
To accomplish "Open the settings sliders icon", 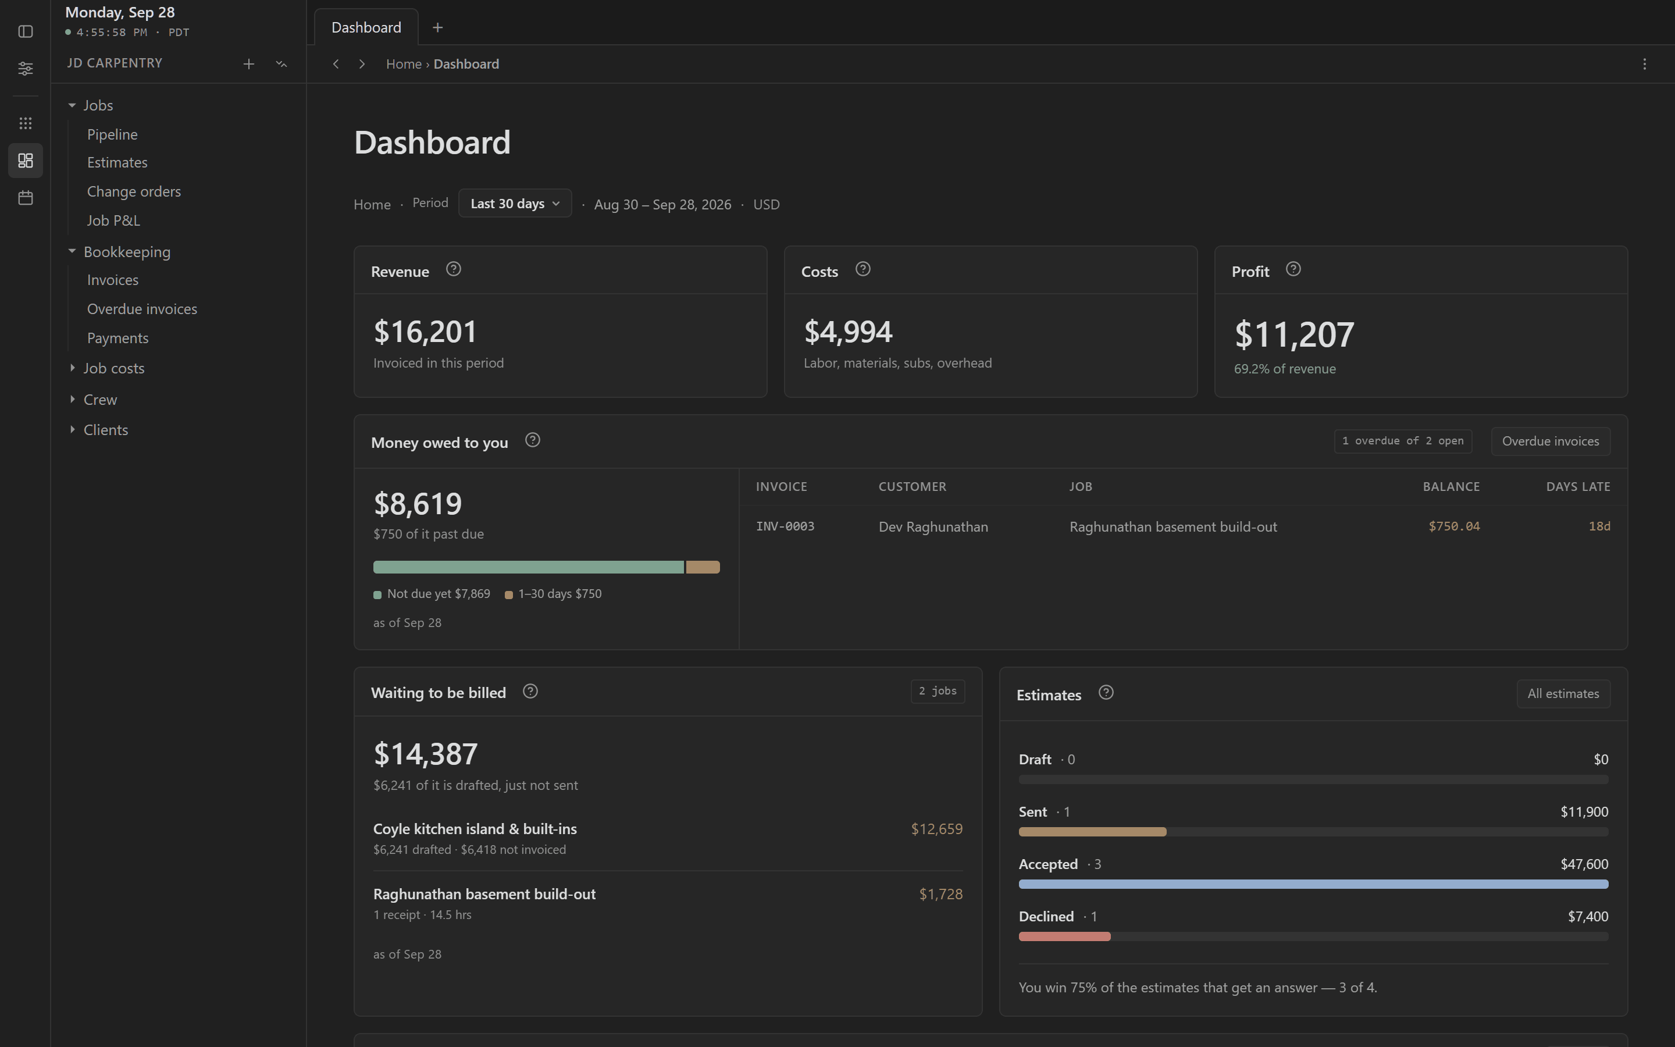I will 26,69.
